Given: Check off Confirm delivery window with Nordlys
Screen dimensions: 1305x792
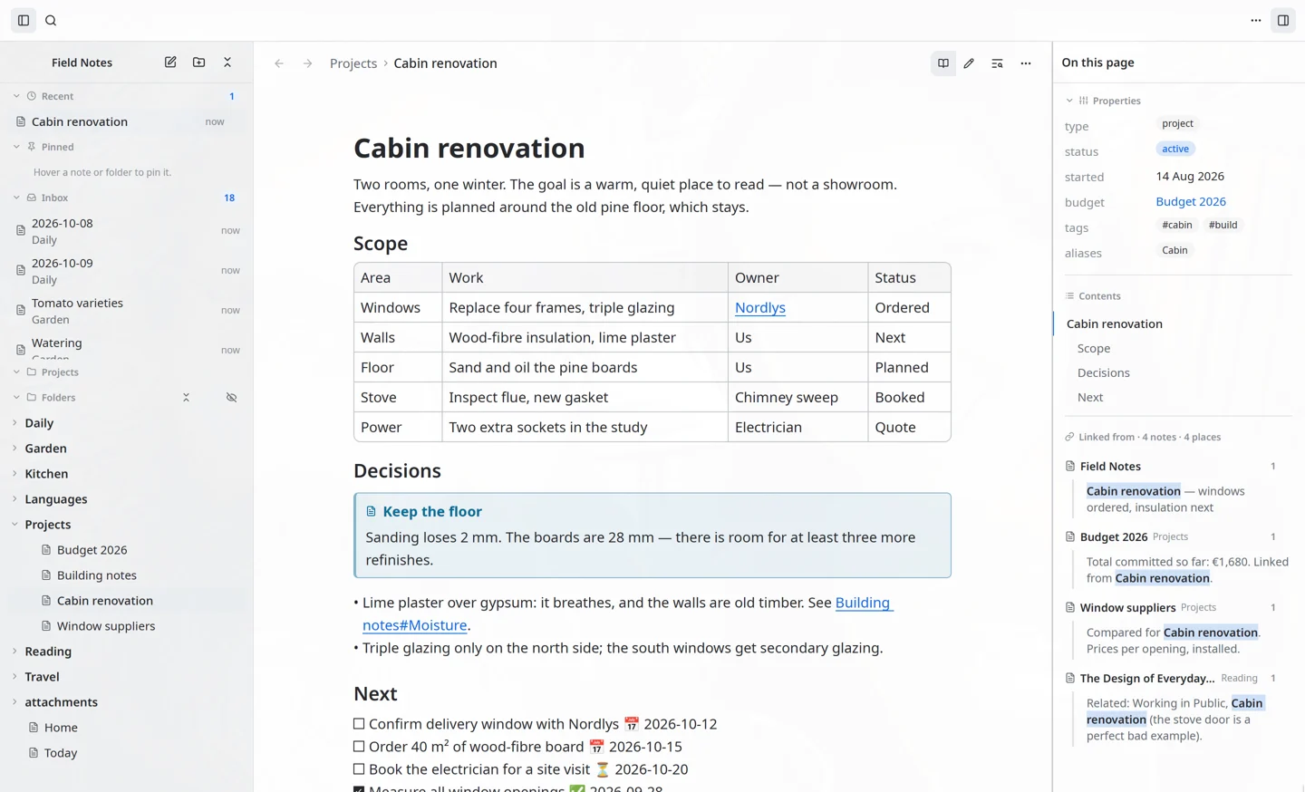Looking at the screenshot, I should [x=359, y=724].
